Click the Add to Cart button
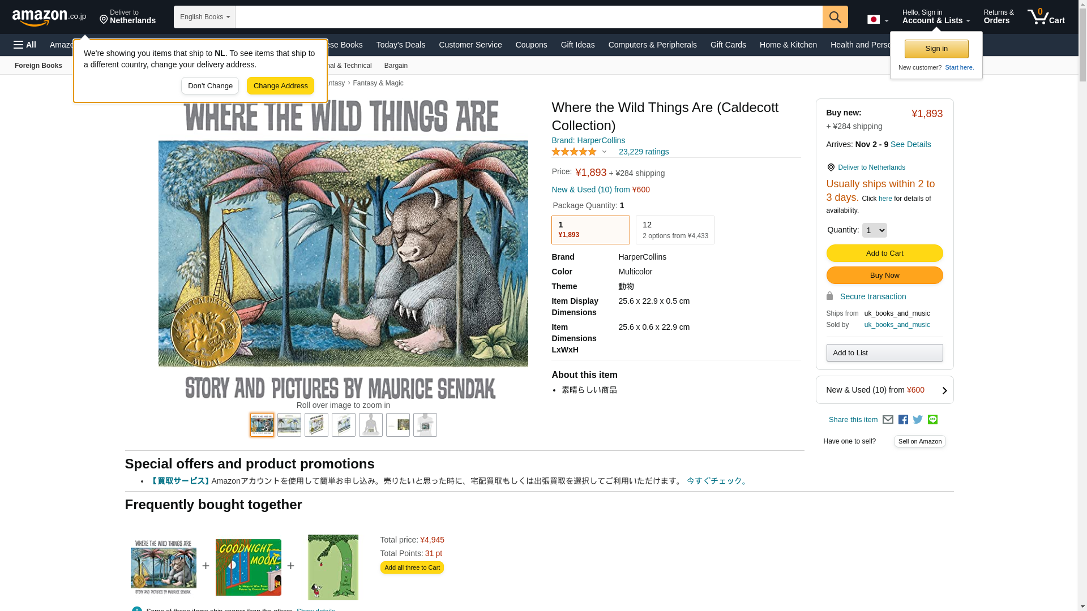1087x611 pixels. 884,253
